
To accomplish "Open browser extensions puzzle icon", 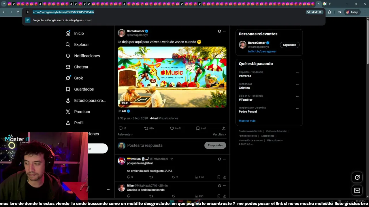I will point(330,12).
